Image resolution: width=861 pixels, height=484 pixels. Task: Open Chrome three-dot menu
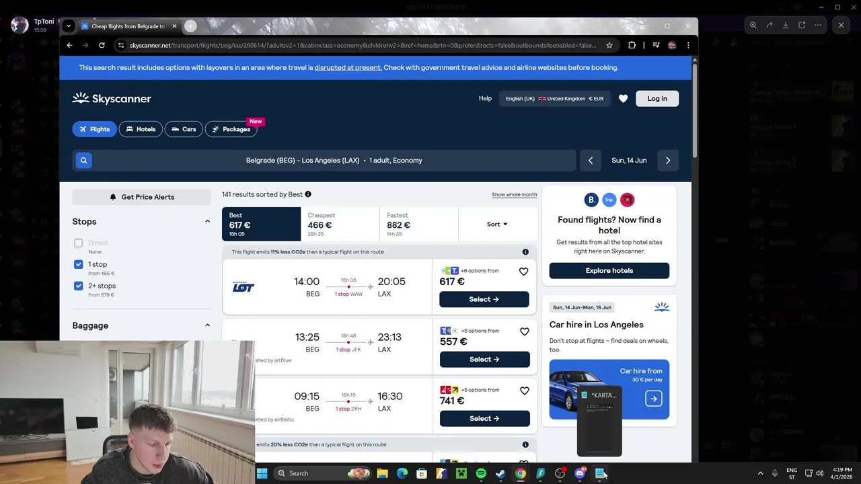click(688, 45)
